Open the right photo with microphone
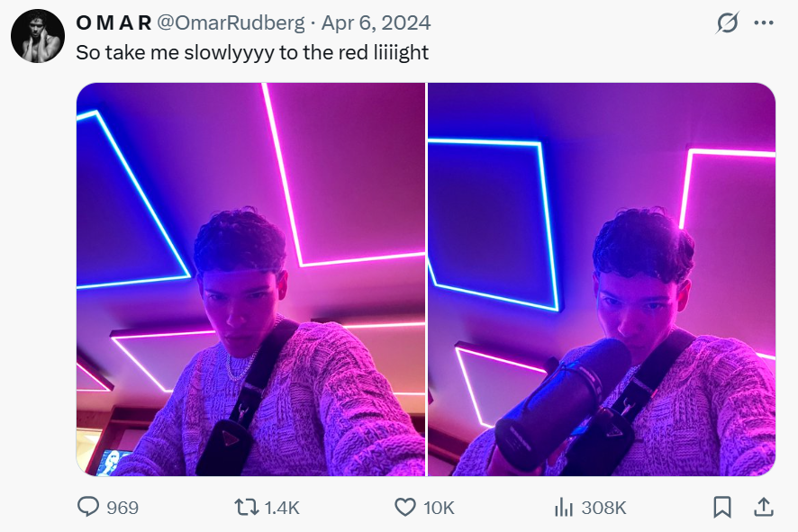The height and width of the screenshot is (532, 798). (602, 279)
